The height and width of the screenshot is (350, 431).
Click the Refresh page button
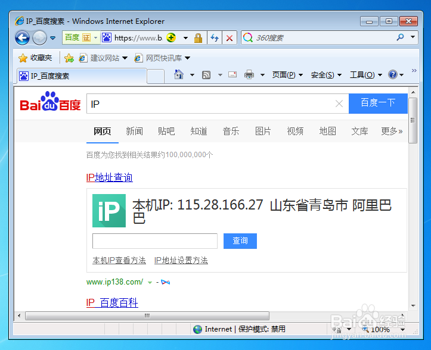click(215, 37)
